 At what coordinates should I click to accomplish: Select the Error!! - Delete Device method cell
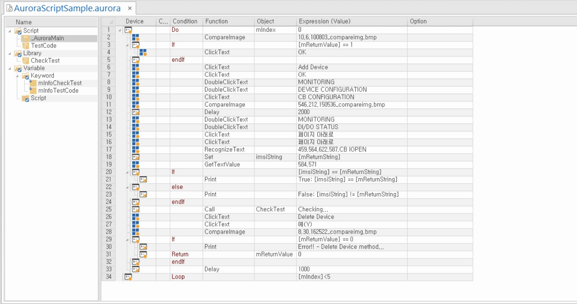pos(352,247)
